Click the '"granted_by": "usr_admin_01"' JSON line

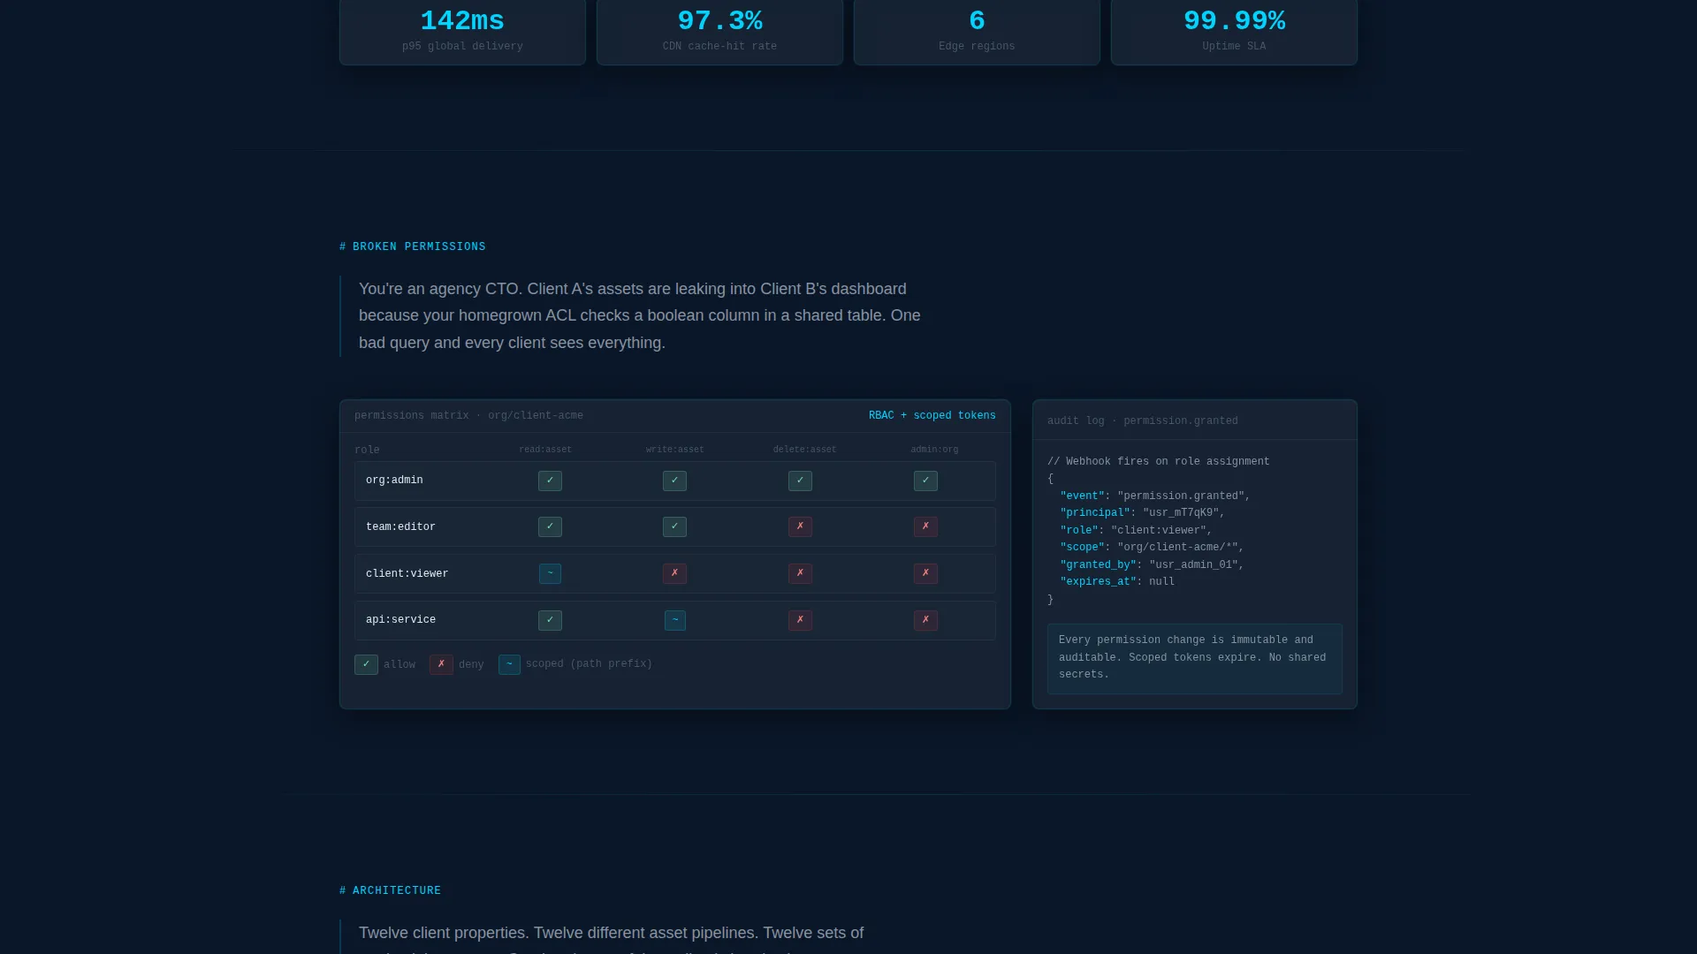click(x=1152, y=565)
